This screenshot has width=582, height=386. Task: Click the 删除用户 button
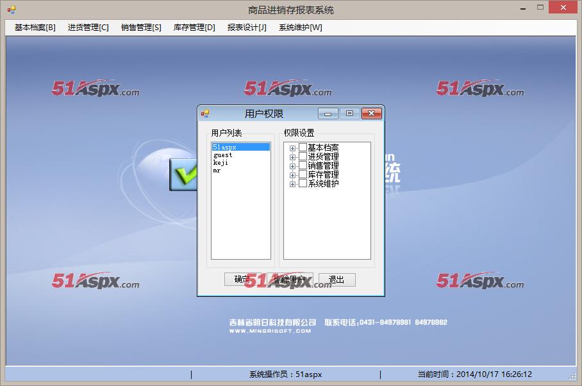click(x=290, y=280)
